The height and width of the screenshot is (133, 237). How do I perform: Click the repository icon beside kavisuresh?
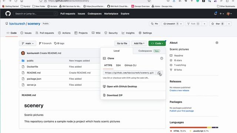[7, 24]
